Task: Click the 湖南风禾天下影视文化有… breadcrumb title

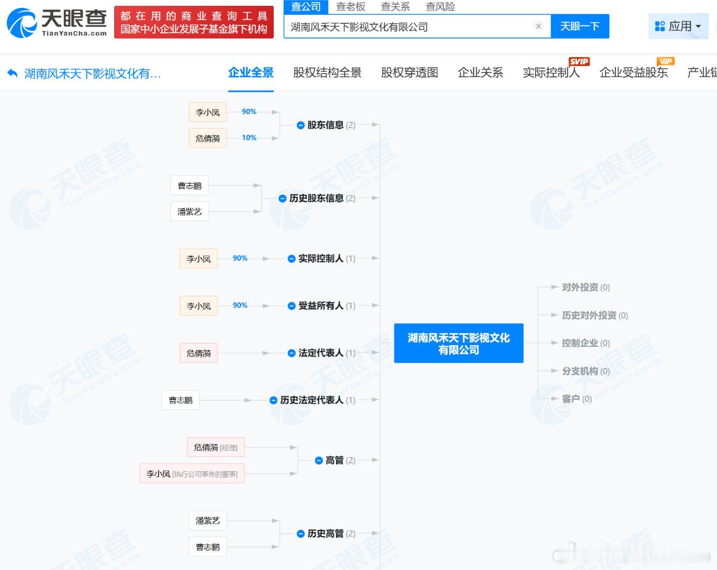Action: (x=92, y=73)
